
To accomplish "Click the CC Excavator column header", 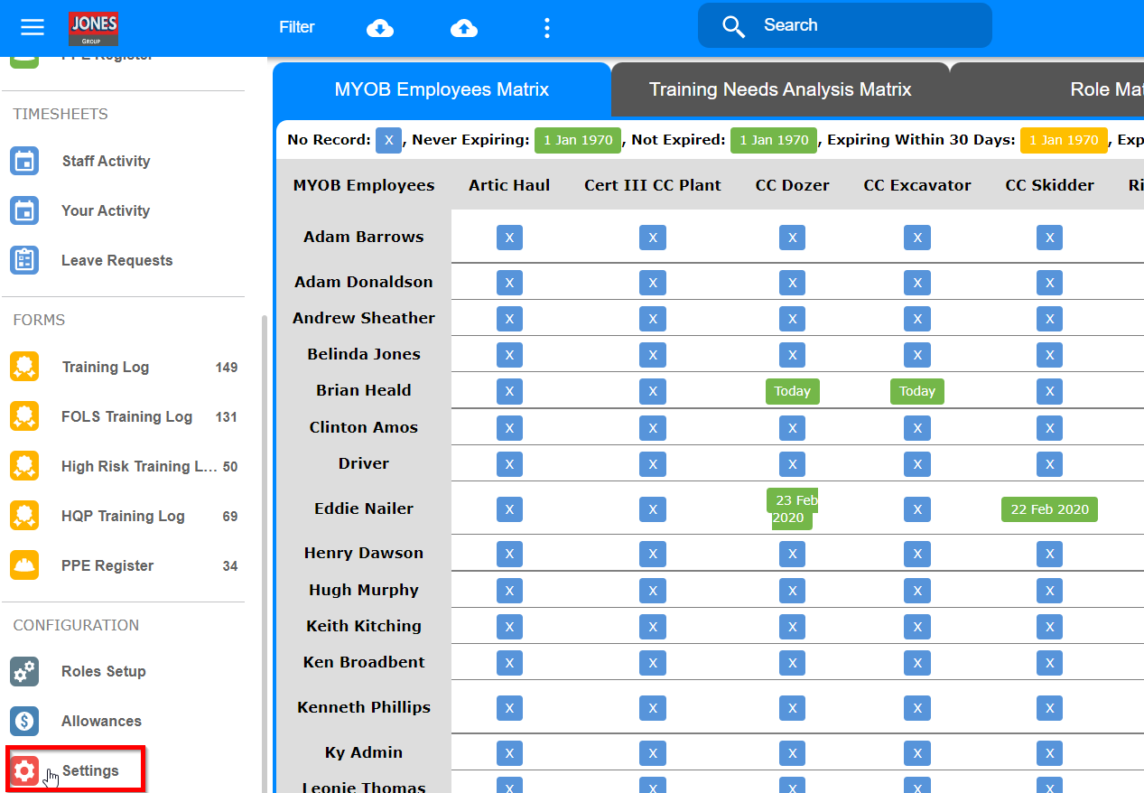I will pos(917,185).
